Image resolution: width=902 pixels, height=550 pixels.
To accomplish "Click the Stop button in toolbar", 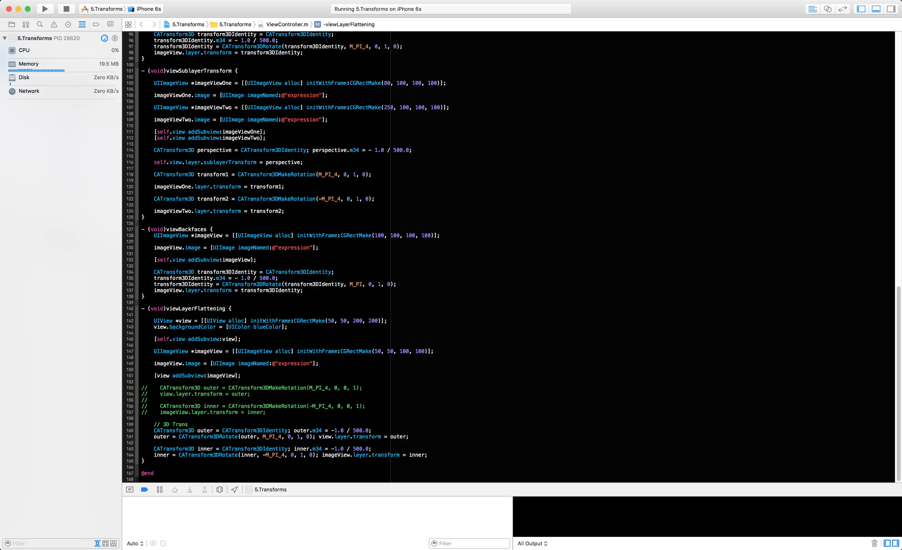I will 66,9.
